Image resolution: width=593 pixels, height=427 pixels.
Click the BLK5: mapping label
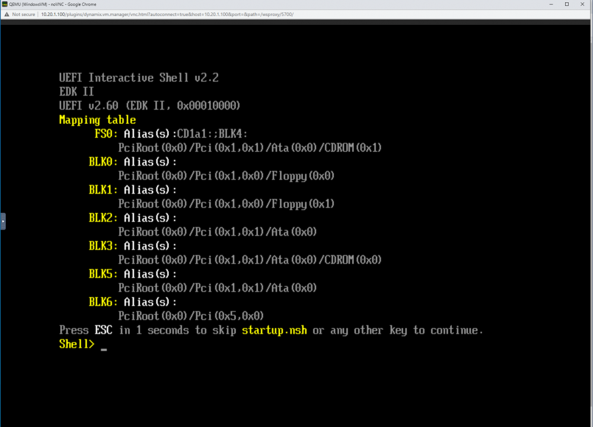103,274
